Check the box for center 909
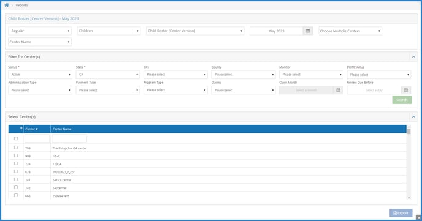 pyautogui.click(x=16, y=155)
